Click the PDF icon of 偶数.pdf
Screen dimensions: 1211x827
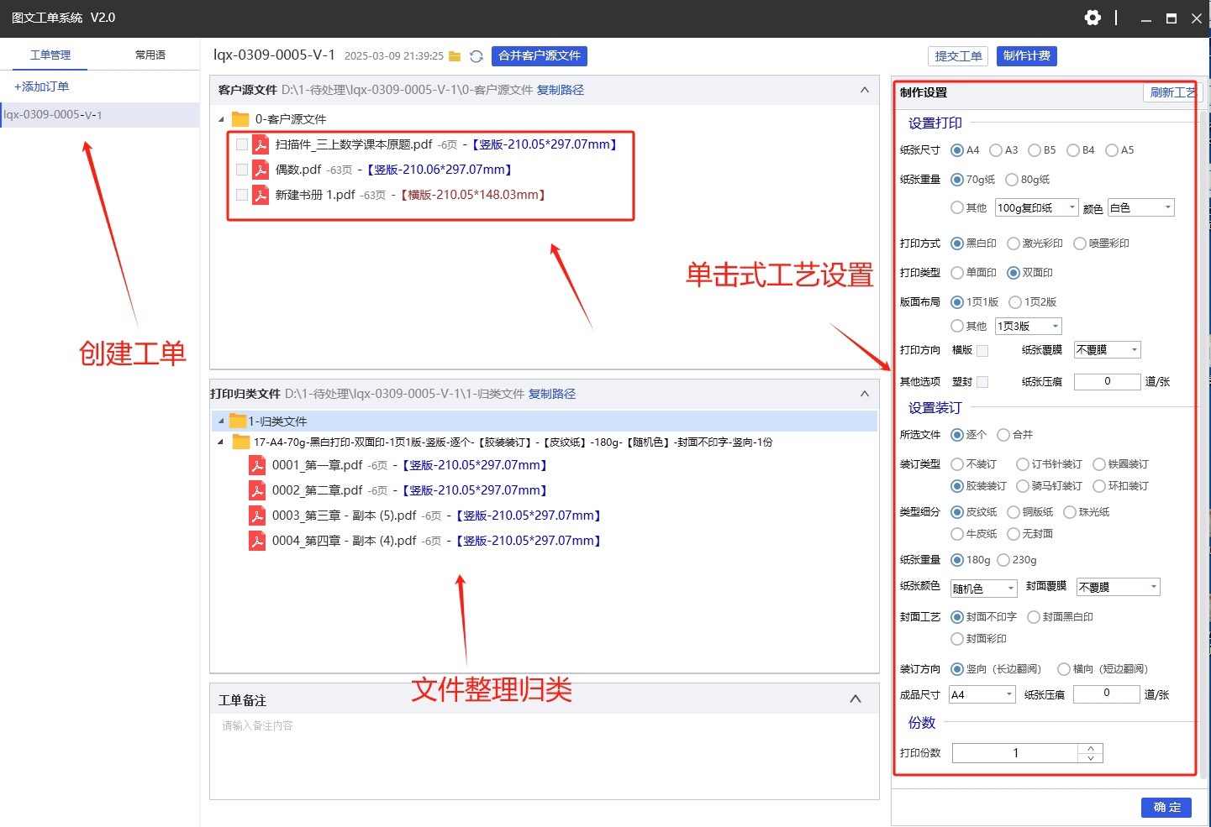[261, 170]
